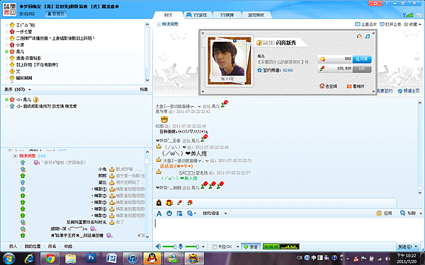Screen dimensions: 425x265
Task: Click the signal strength icon at top right
Action: pyautogui.click(x=408, y=15)
